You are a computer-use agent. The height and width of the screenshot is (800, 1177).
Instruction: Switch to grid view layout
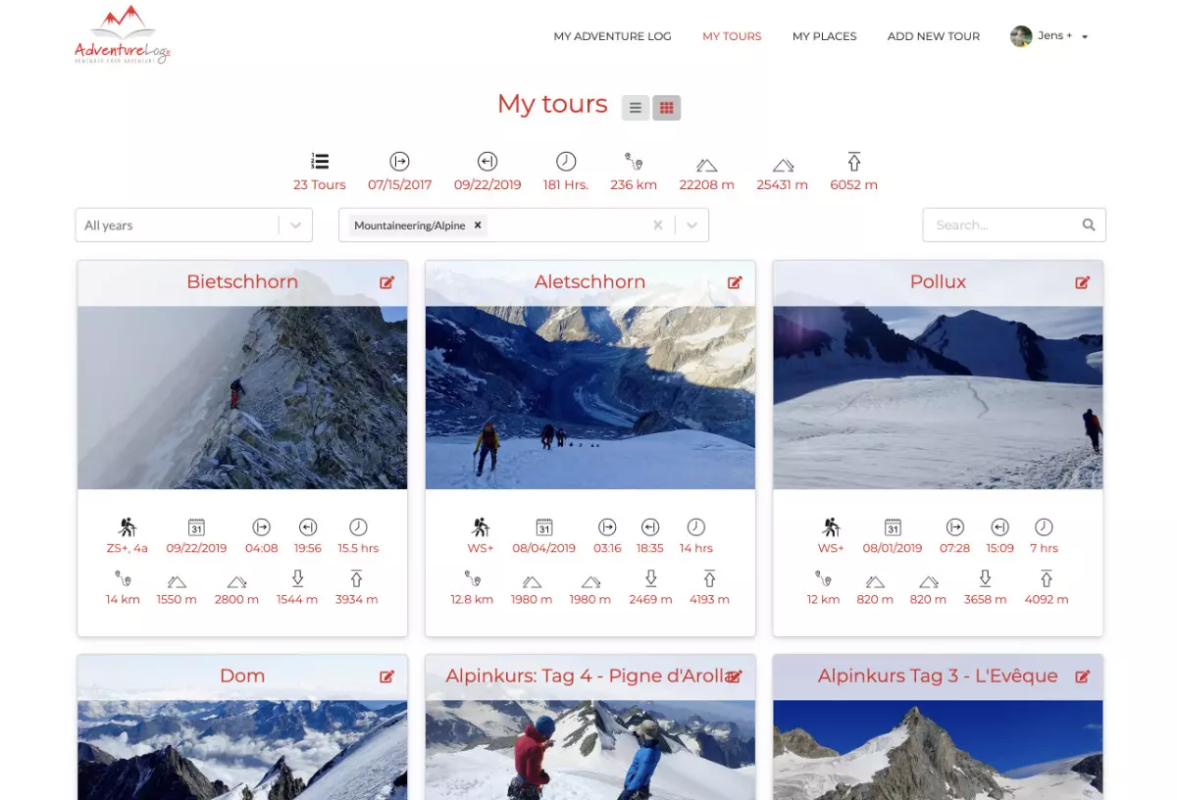667,108
